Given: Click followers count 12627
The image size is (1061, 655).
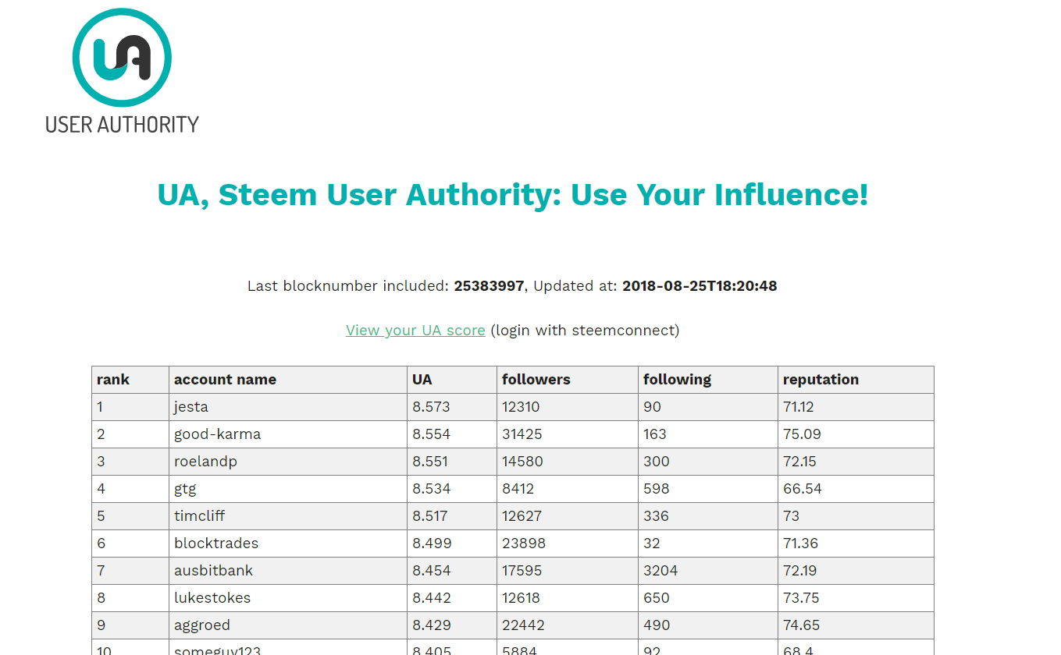Looking at the screenshot, I should pyautogui.click(x=522, y=516).
